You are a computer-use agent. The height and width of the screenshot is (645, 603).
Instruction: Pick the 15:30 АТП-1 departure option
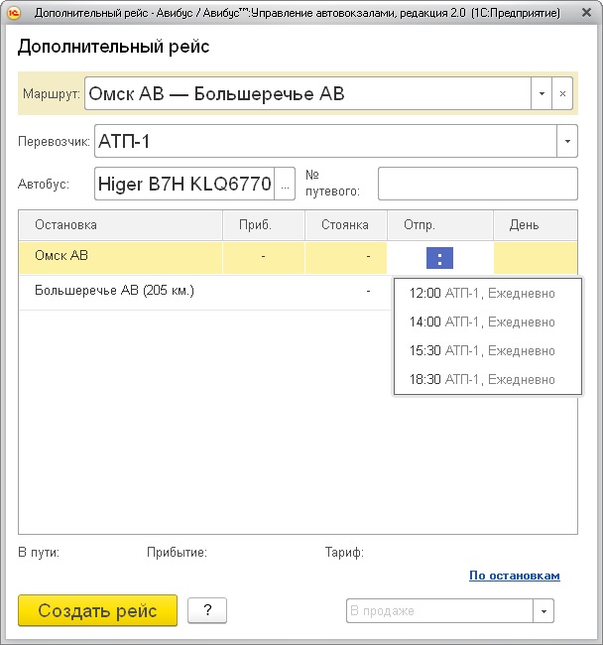(x=482, y=351)
